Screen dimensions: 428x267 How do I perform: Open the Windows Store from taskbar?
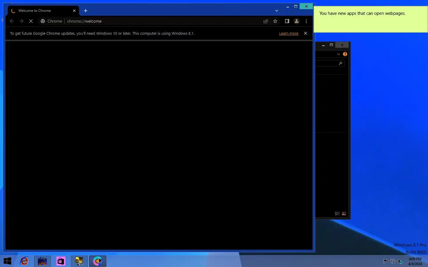click(x=61, y=261)
